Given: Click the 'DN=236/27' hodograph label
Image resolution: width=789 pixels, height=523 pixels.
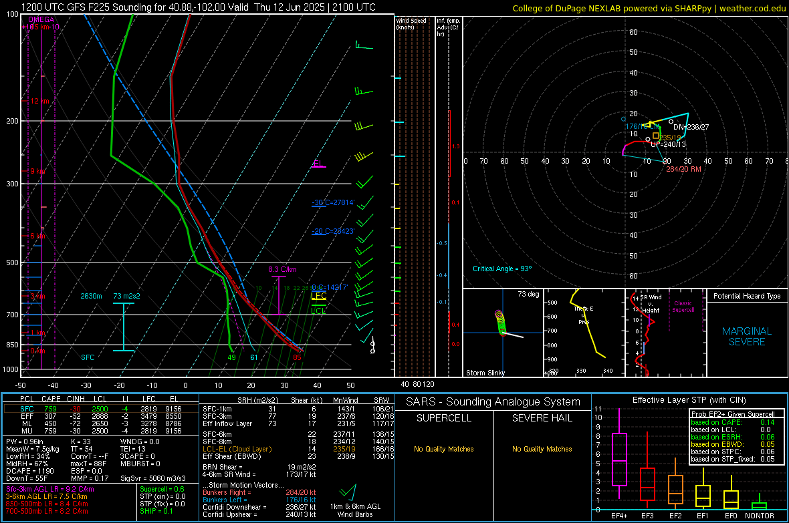Looking at the screenshot, I should pyautogui.click(x=691, y=127).
